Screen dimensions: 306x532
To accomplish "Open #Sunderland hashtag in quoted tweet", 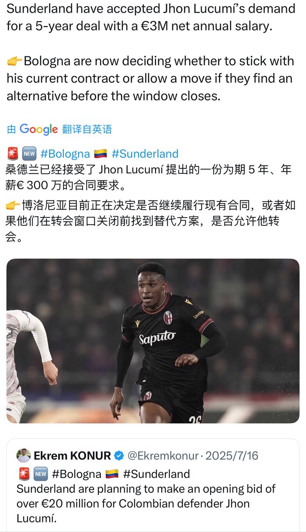I will pos(156,474).
